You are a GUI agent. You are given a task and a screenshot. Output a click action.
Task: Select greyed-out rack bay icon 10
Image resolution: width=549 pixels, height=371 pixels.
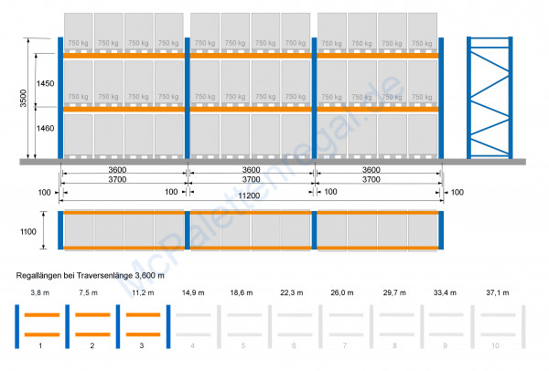coord(497,326)
